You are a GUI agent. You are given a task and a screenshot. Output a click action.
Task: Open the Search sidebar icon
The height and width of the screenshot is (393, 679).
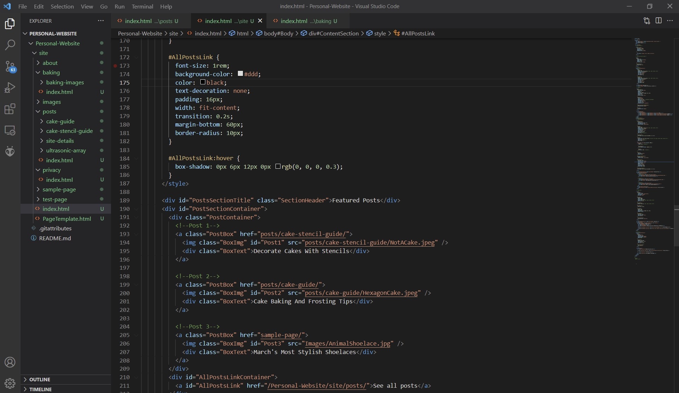pos(10,45)
